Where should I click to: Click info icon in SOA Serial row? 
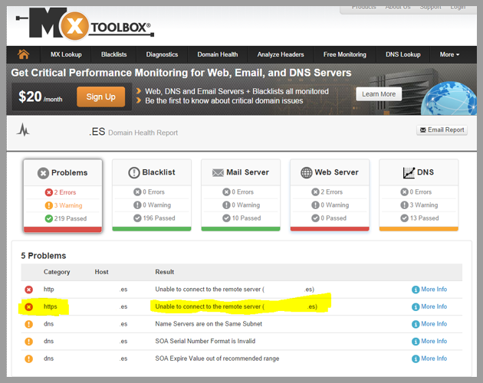click(x=416, y=342)
